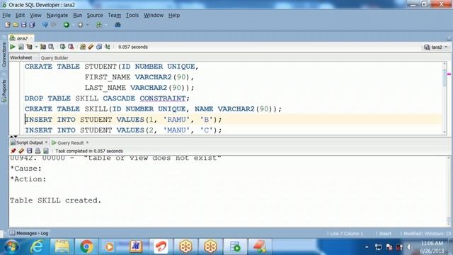This screenshot has width=453, height=255.
Task: Open the Back navigation dropdown arrow
Action: pos(73,25)
